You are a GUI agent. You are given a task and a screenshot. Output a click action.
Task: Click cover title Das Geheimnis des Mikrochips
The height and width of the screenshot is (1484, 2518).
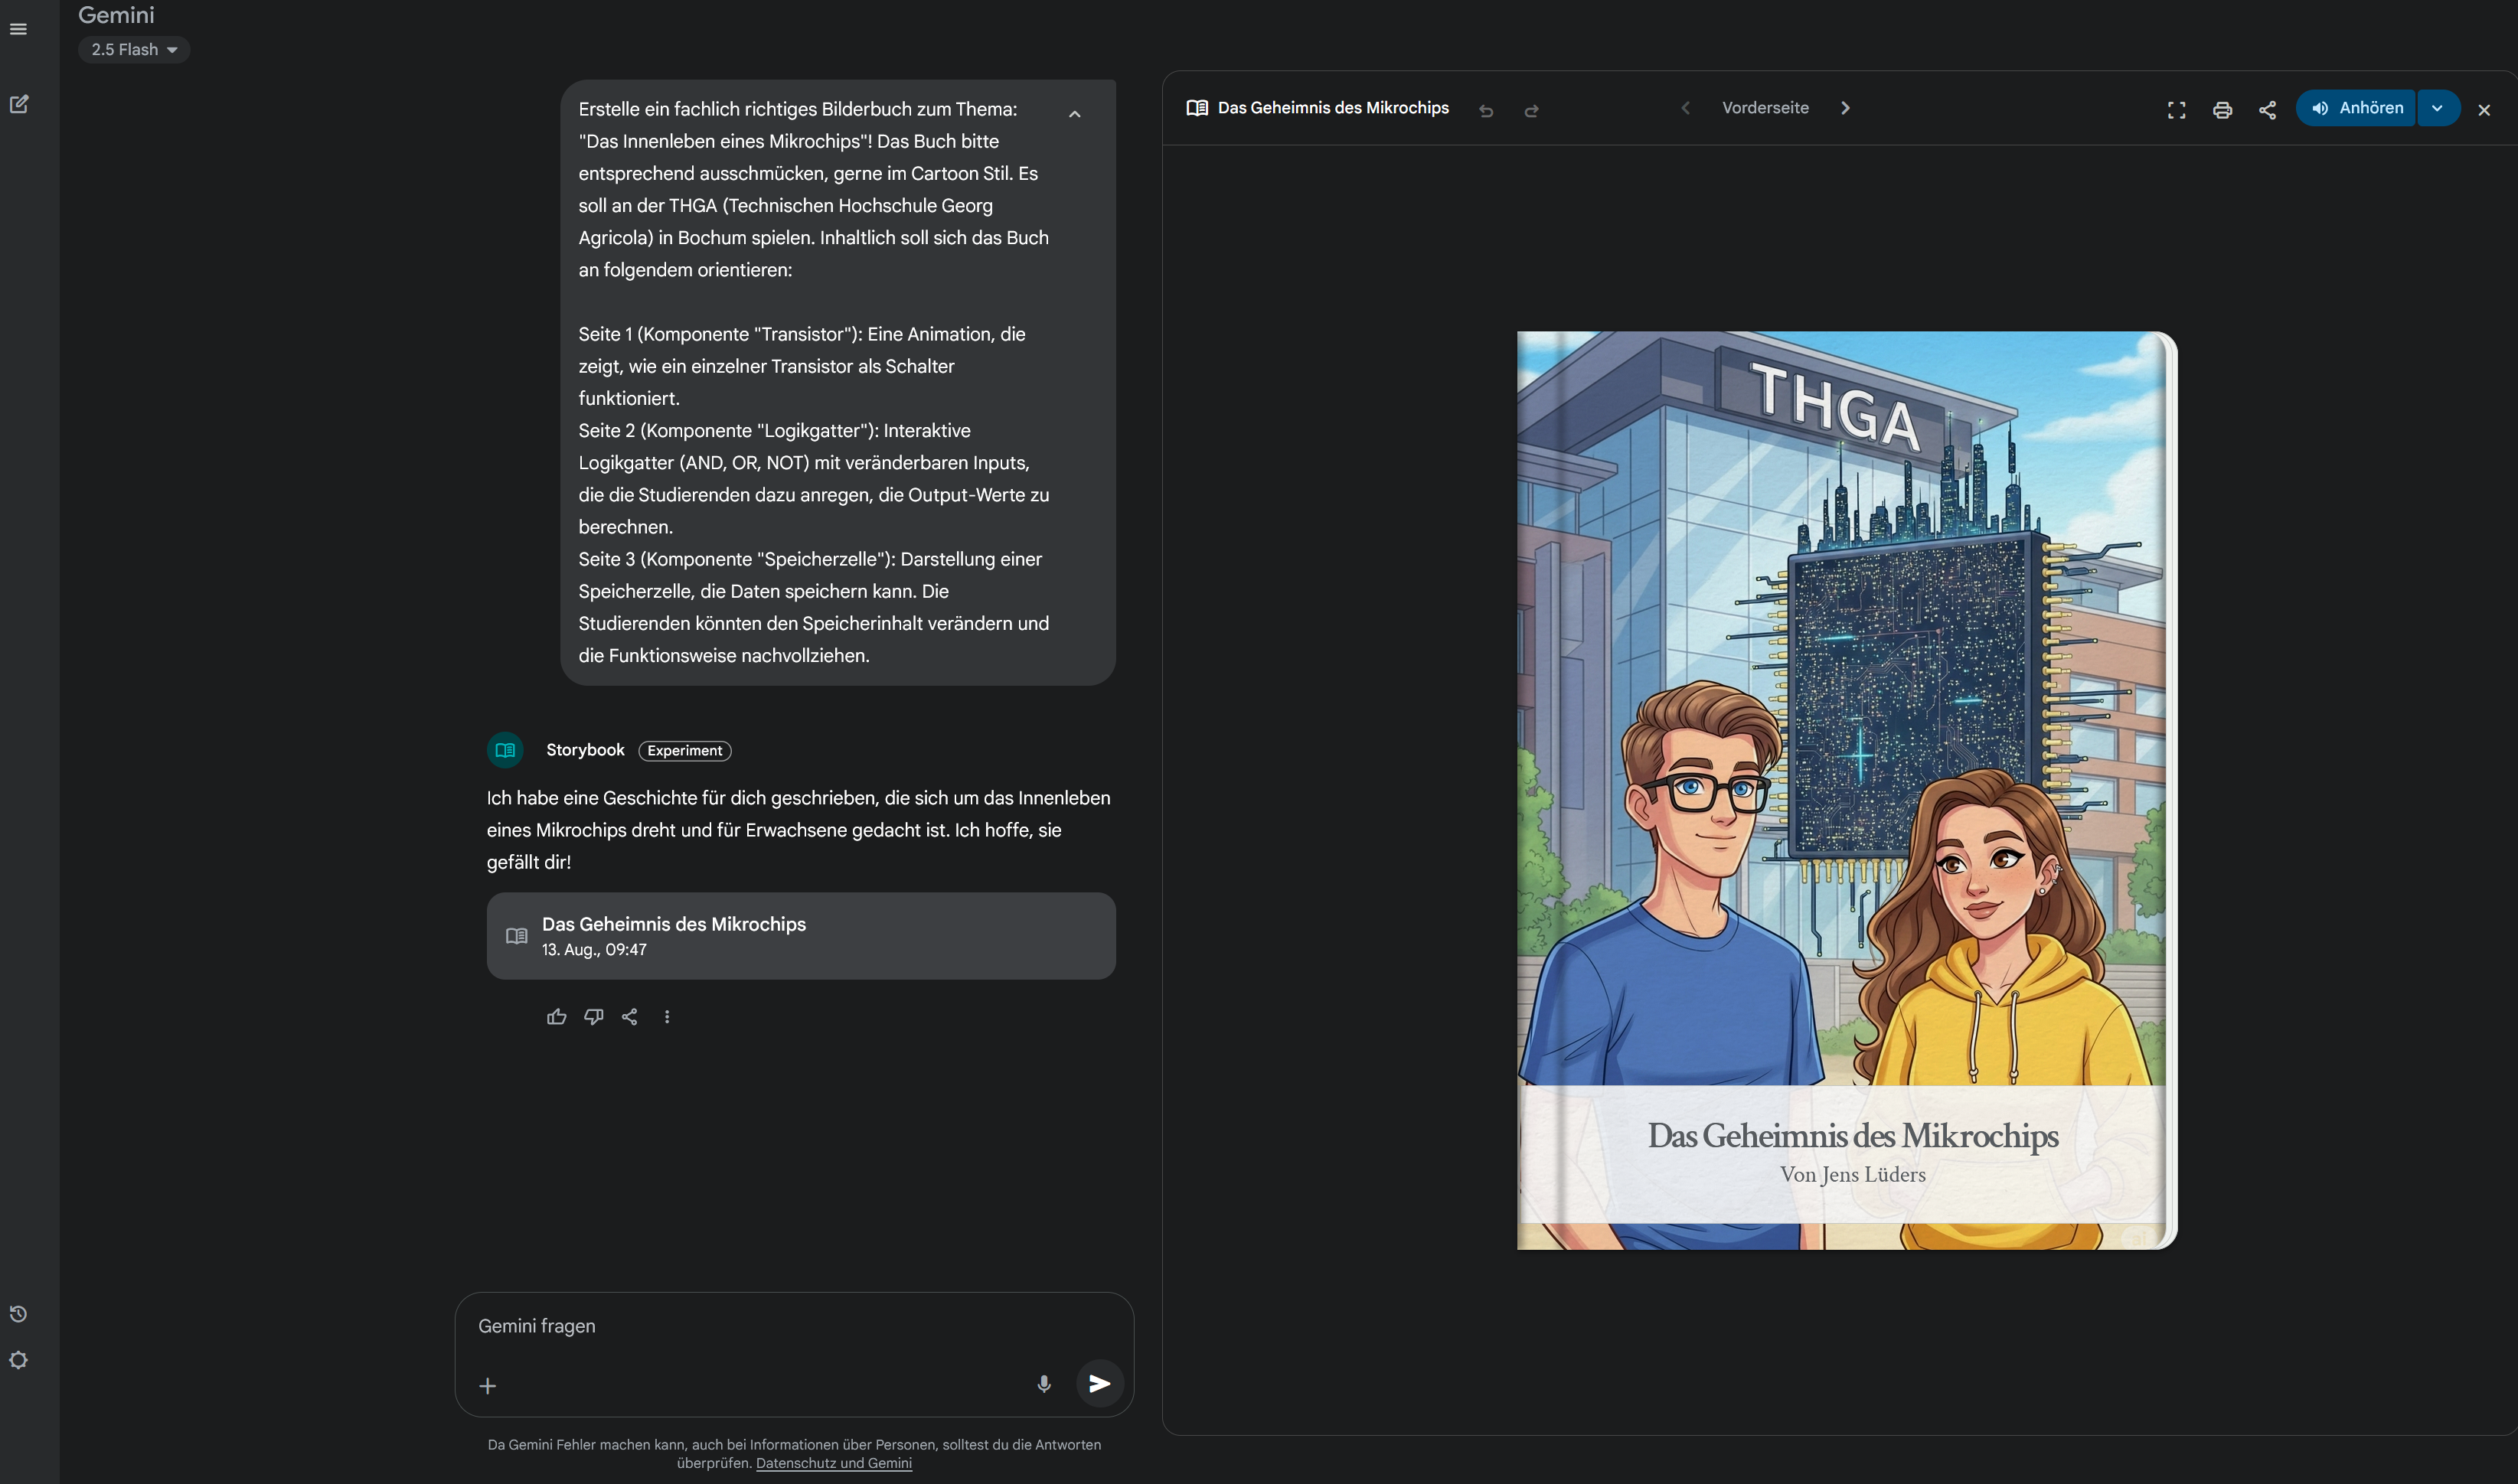pos(1852,1136)
